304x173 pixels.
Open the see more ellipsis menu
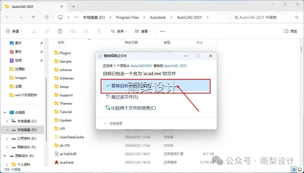pyautogui.click(x=162, y=31)
